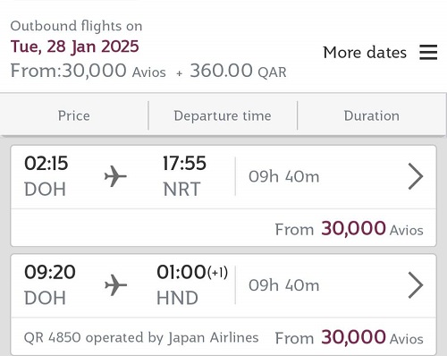Expand the DOH to HND flight chevron
The image size is (447, 356).
click(416, 285)
